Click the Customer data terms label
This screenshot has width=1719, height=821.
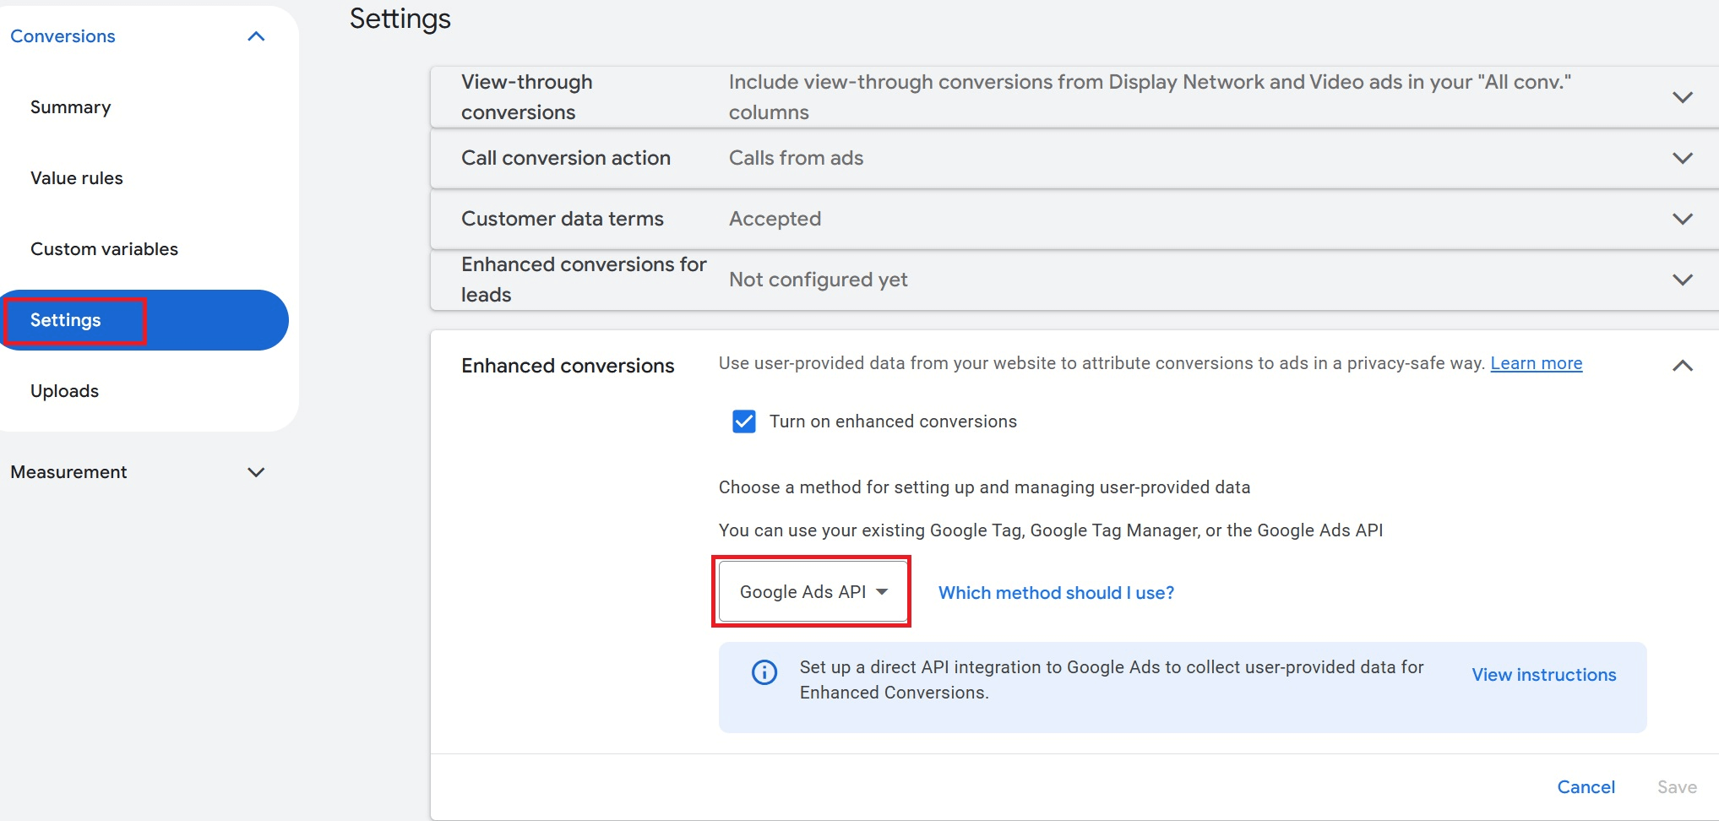coord(563,219)
